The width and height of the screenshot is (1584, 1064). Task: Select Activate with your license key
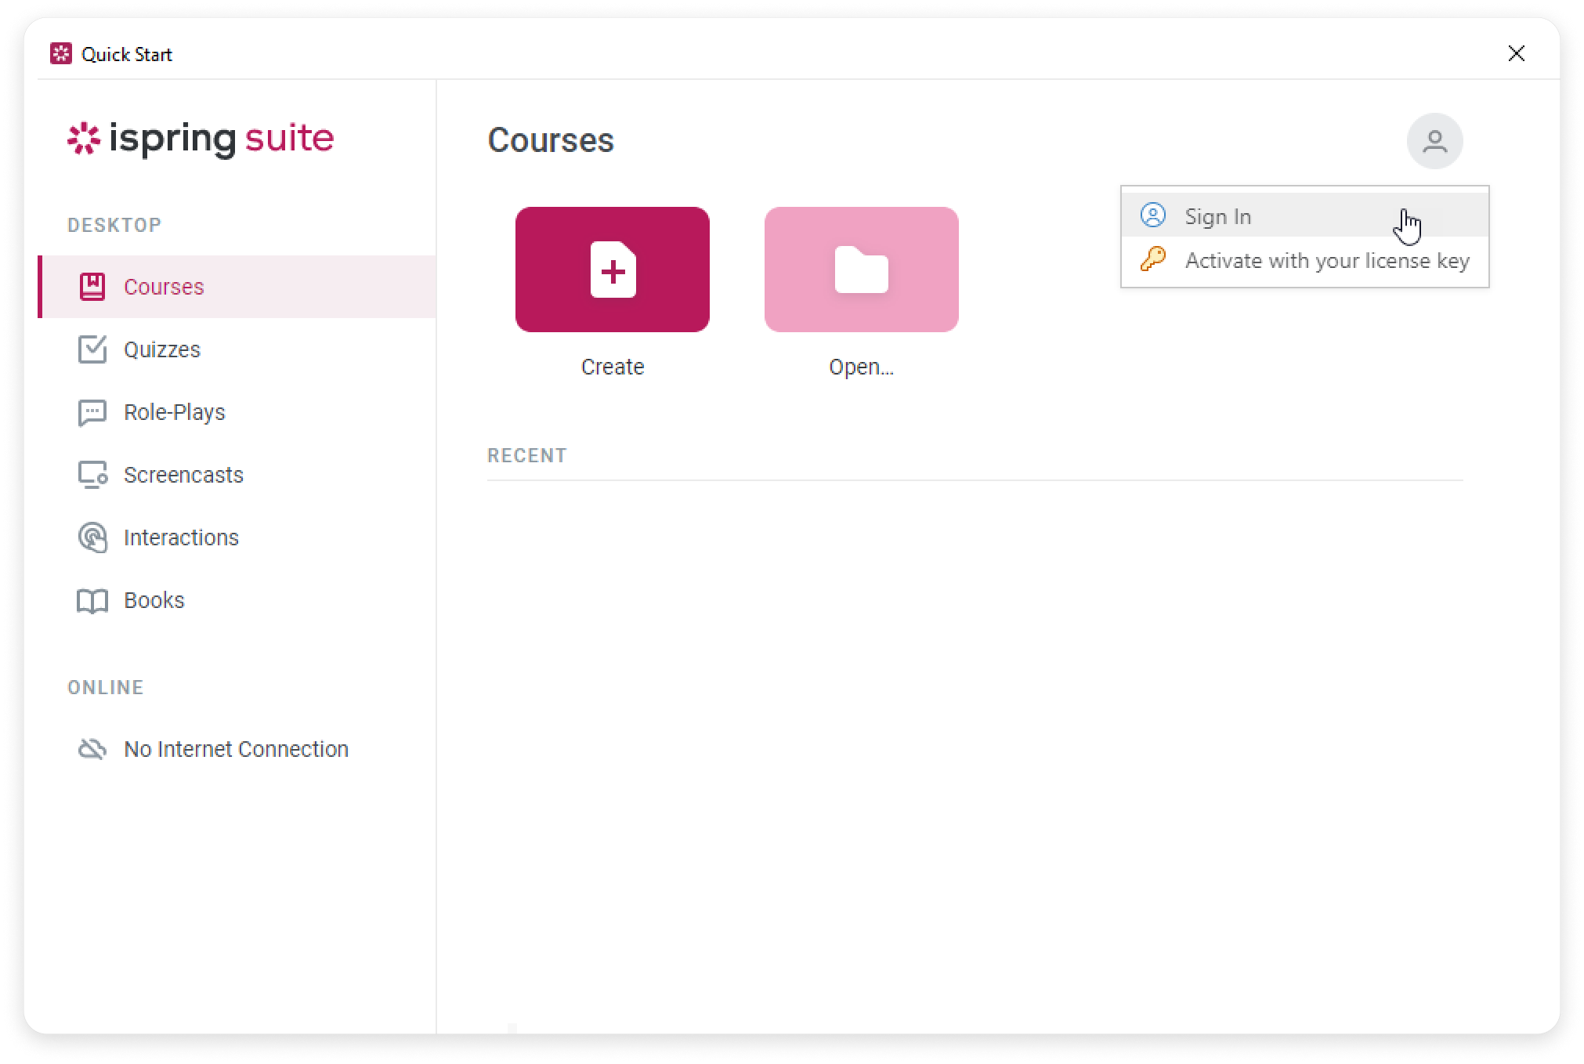[1326, 260]
